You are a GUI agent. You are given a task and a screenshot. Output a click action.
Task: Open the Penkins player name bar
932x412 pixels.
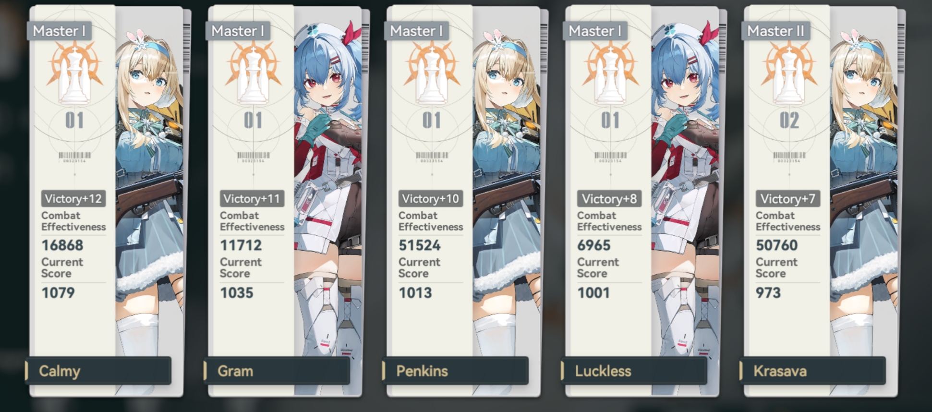tap(456, 371)
